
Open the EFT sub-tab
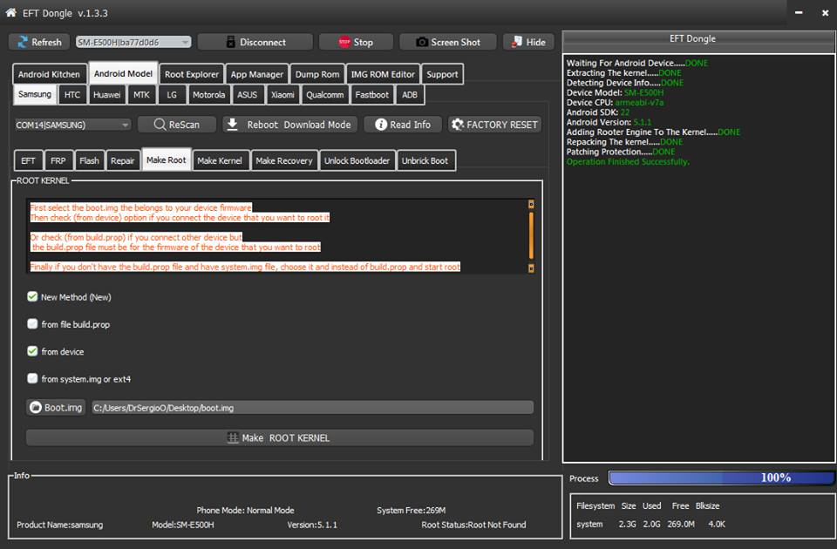pyautogui.click(x=28, y=160)
